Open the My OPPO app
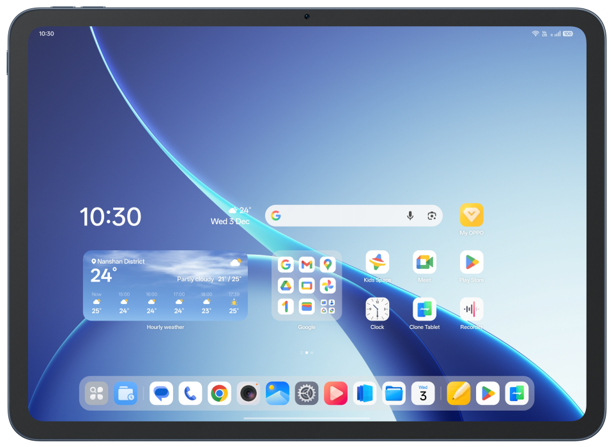The image size is (614, 447). point(472,215)
